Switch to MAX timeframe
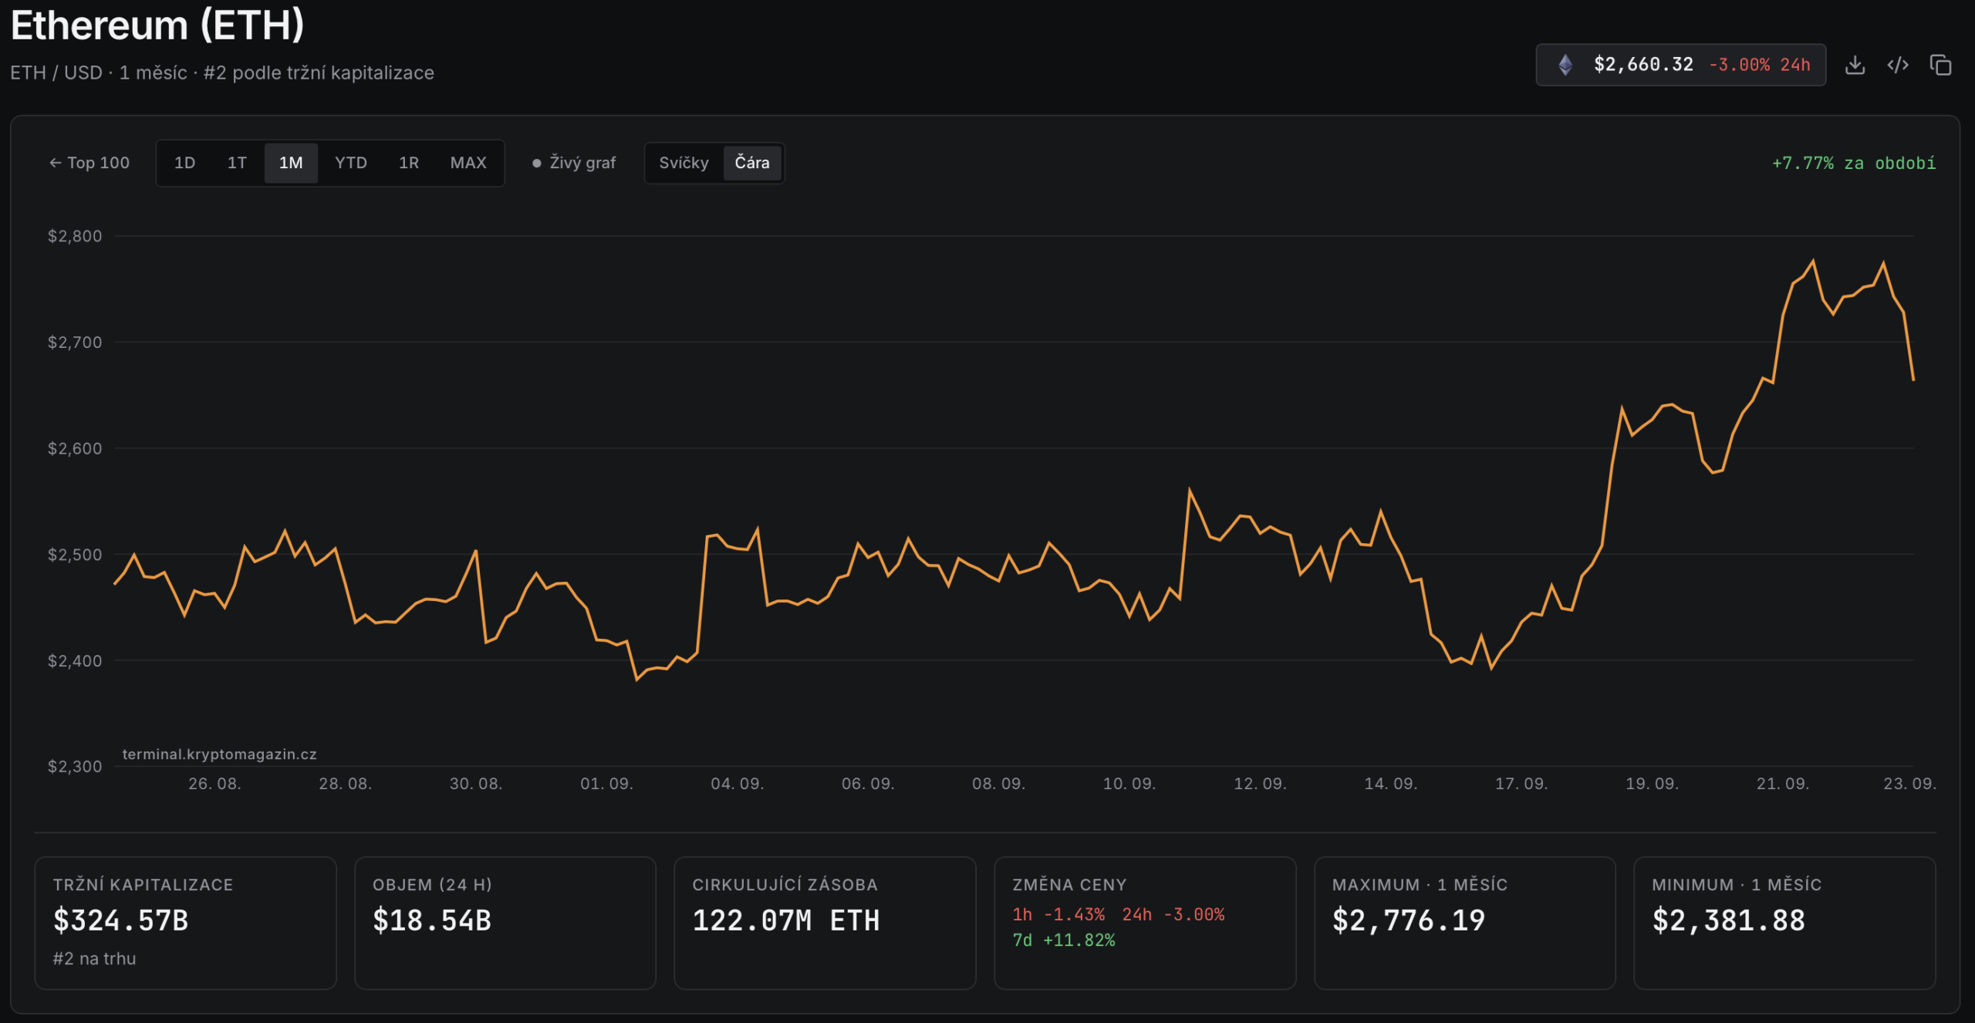The width and height of the screenshot is (1975, 1023). coord(468,163)
